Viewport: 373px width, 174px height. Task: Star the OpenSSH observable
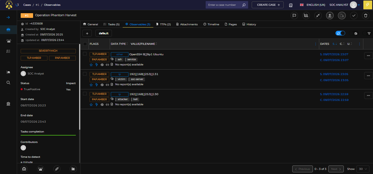point(91,65)
